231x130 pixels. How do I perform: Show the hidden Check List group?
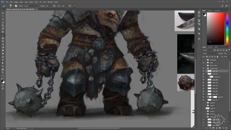coord(203,60)
